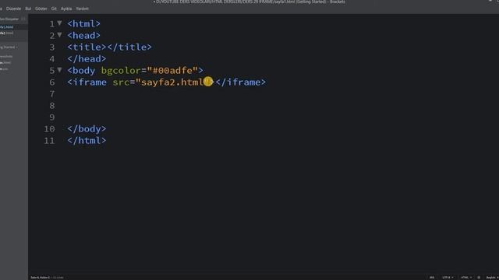The width and height of the screenshot is (499, 280).
Task: Open the Düzenle menu
Action: click(13, 9)
